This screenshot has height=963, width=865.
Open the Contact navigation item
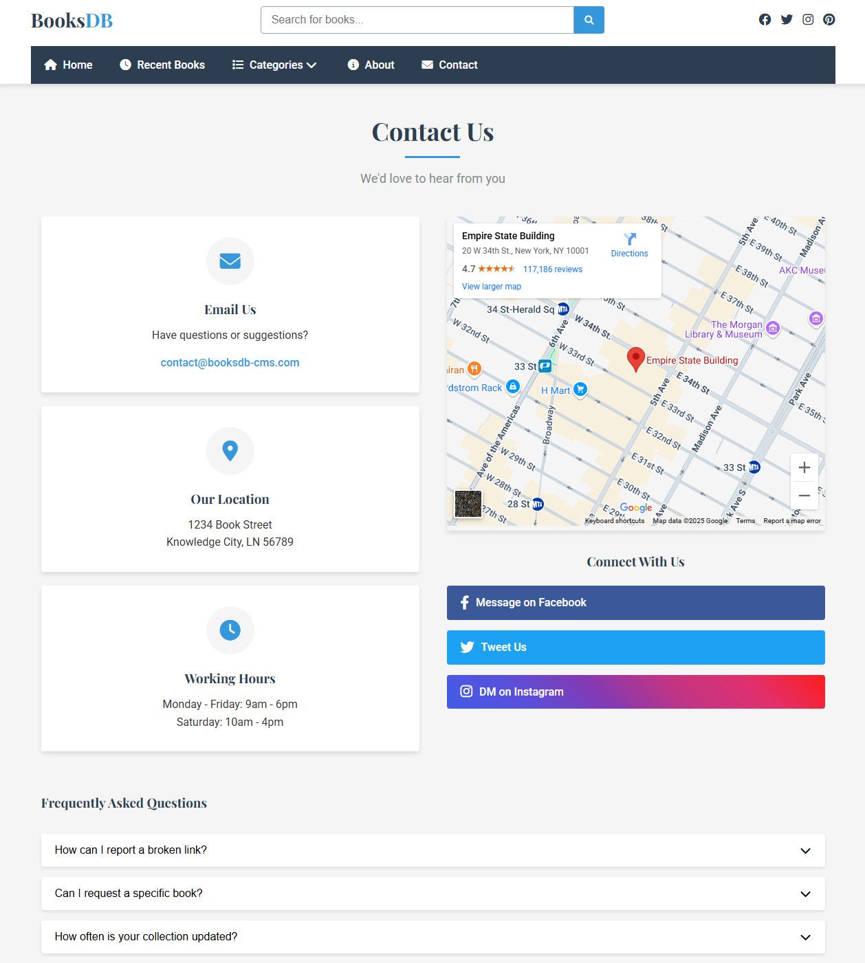(450, 65)
